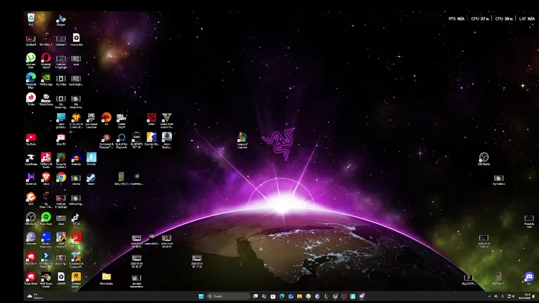Open the OBS Studio icon on right side
Image resolution: width=539 pixels, height=303 pixels.
coord(484,159)
